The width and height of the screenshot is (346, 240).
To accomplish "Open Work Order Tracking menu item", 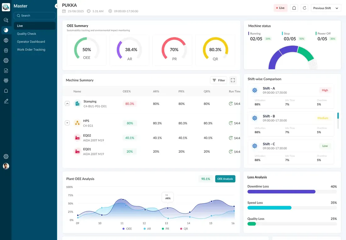I will (x=31, y=50).
